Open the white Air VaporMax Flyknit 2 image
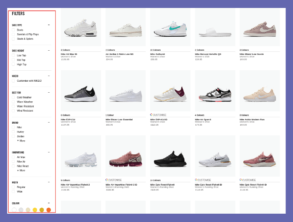Screen dimensions: 293x222 coord(81,156)
